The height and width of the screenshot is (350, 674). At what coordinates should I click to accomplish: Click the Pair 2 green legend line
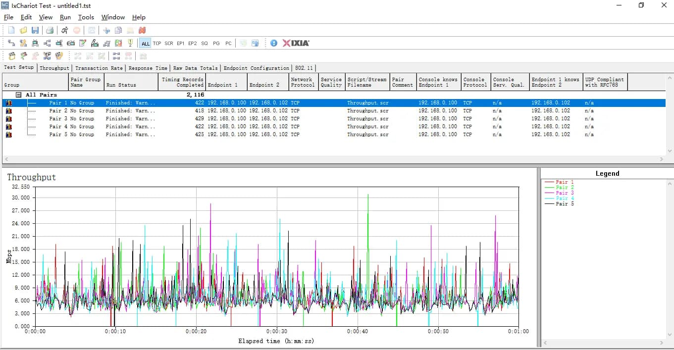click(549, 188)
